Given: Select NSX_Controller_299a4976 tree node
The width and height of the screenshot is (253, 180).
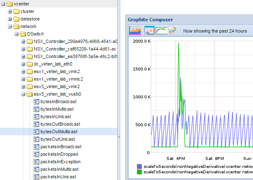Looking at the screenshot, I should coord(76,41).
